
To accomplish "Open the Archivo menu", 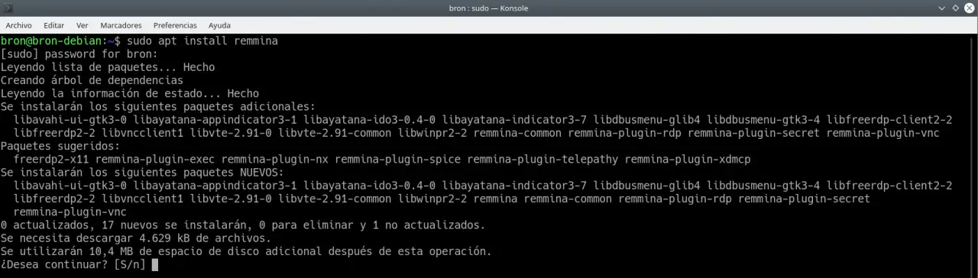I will click(x=18, y=25).
